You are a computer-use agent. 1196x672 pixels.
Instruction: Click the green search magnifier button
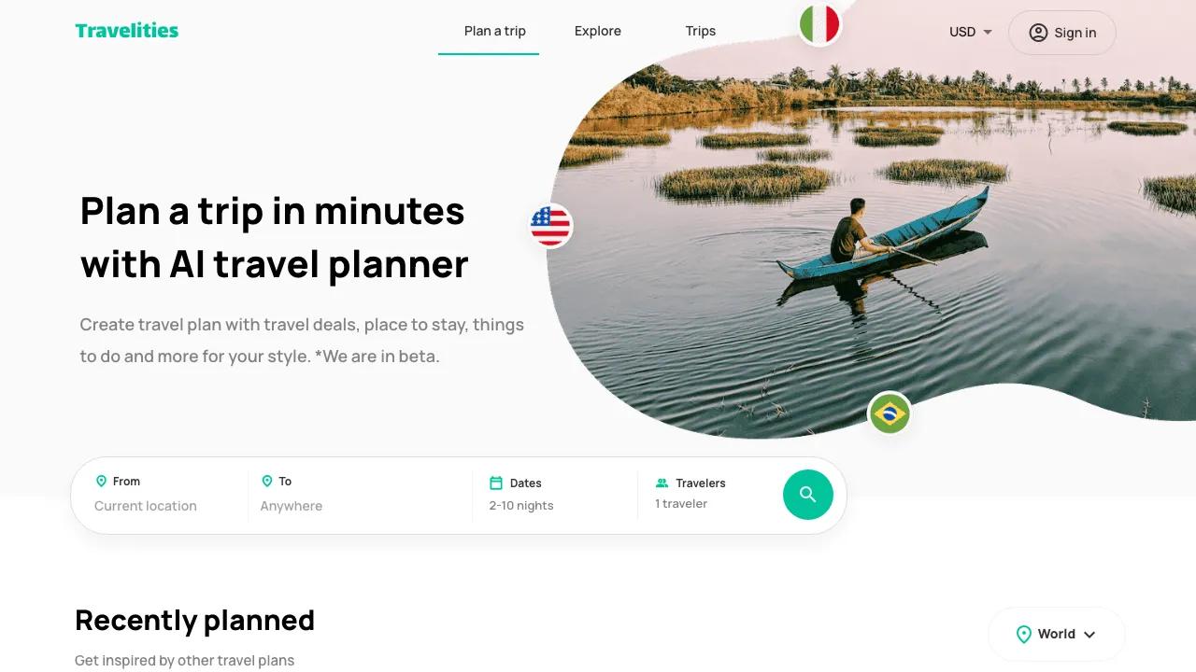point(807,495)
